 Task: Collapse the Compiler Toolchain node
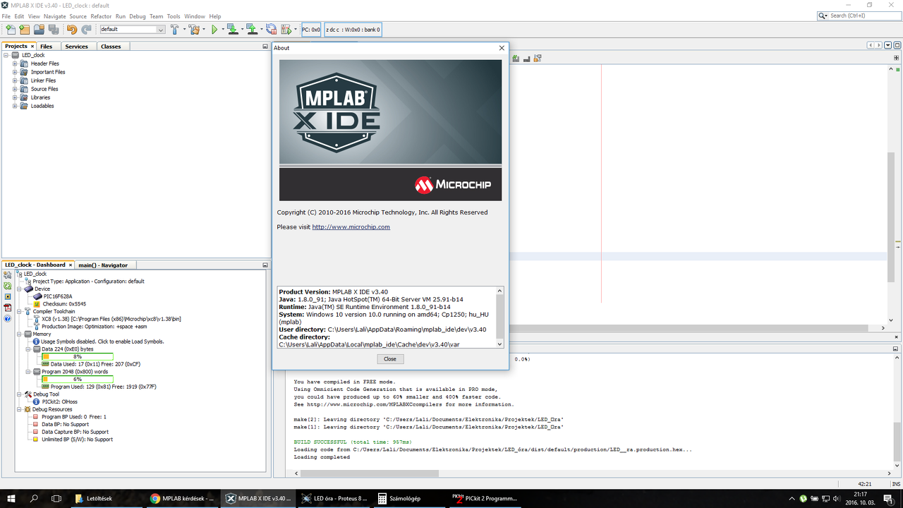click(20, 311)
